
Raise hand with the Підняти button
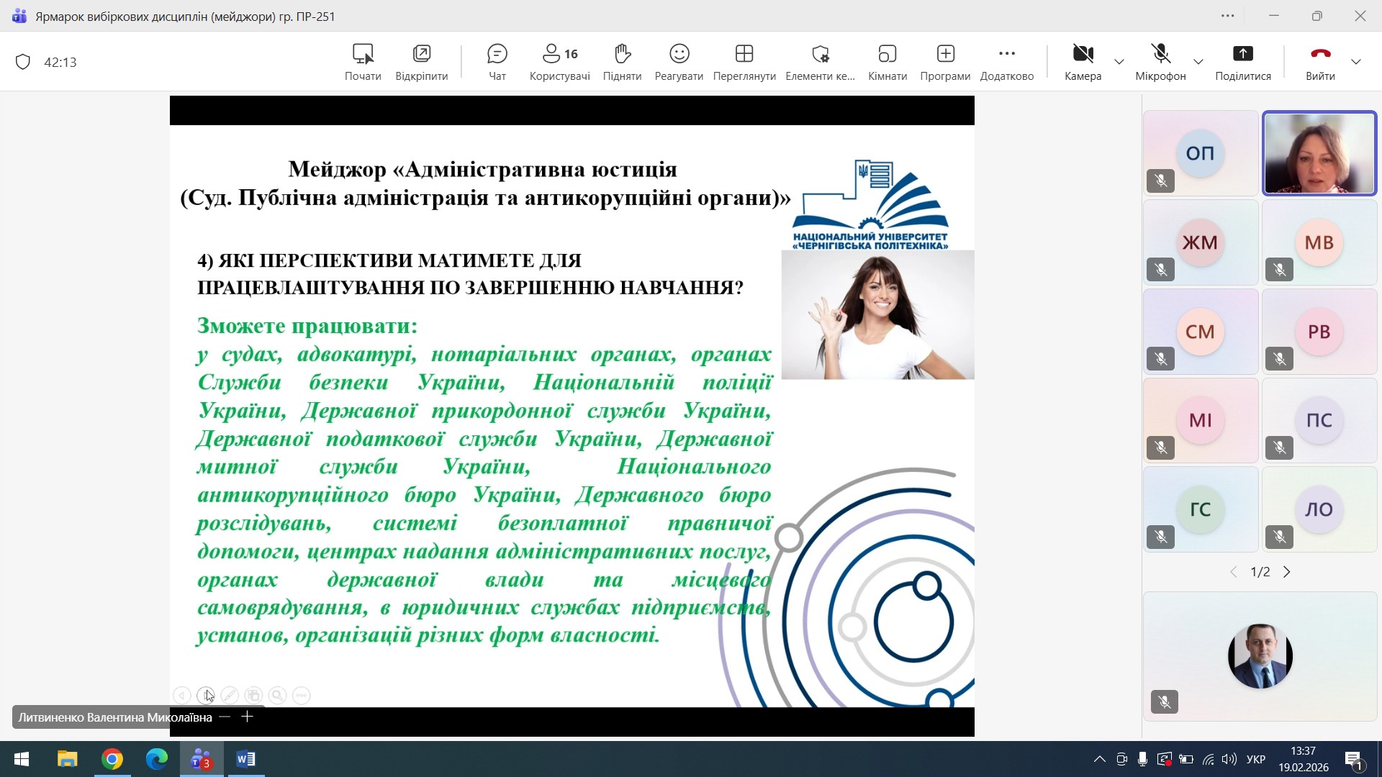click(x=622, y=61)
